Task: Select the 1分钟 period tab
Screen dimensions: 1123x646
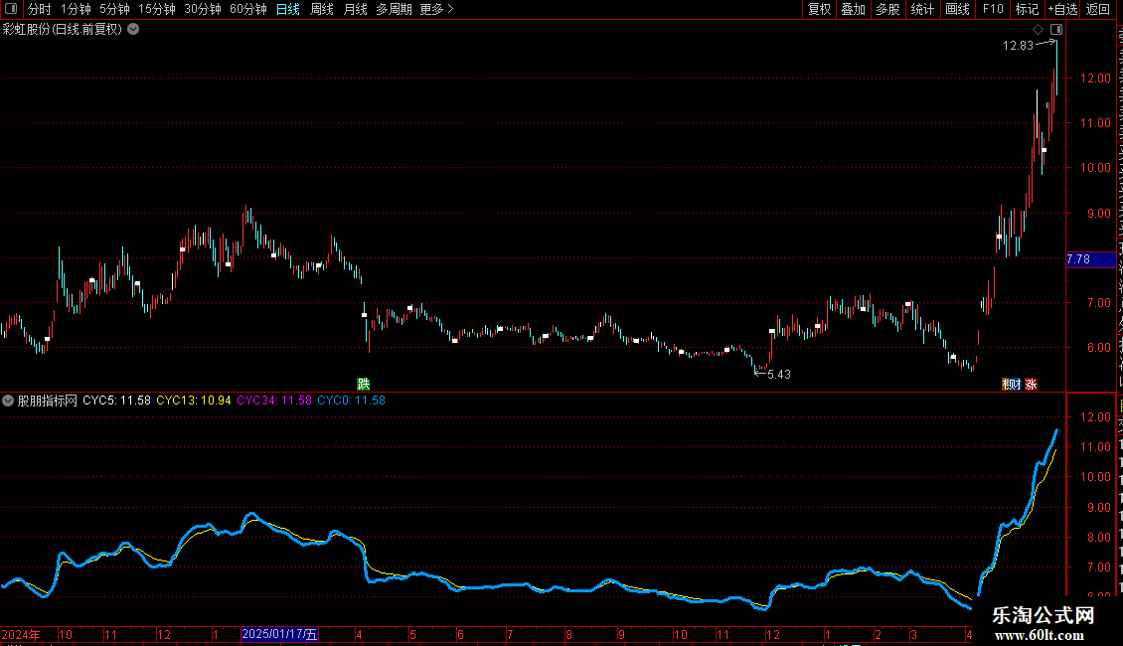Action: click(x=76, y=9)
